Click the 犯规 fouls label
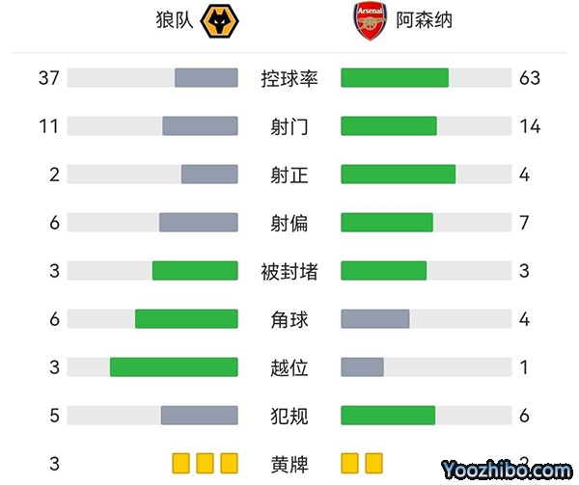579x485 pixels. click(289, 416)
